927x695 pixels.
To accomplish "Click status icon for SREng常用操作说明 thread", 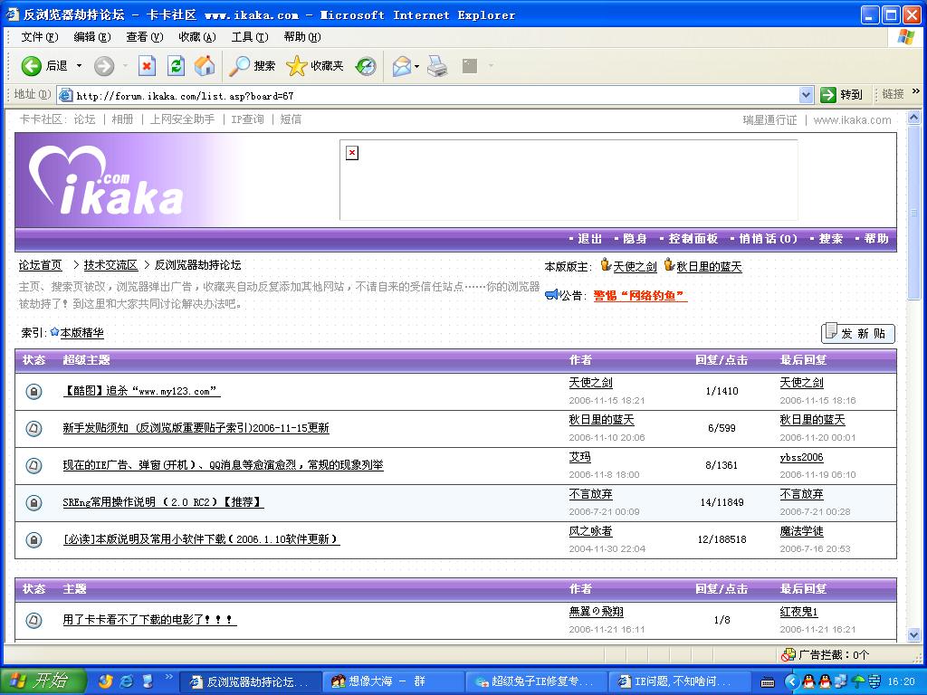I will tap(33, 502).
